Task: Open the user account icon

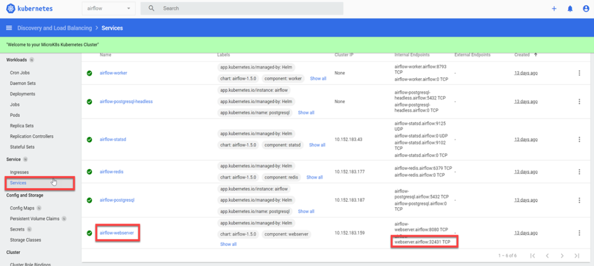Action: [x=585, y=9]
